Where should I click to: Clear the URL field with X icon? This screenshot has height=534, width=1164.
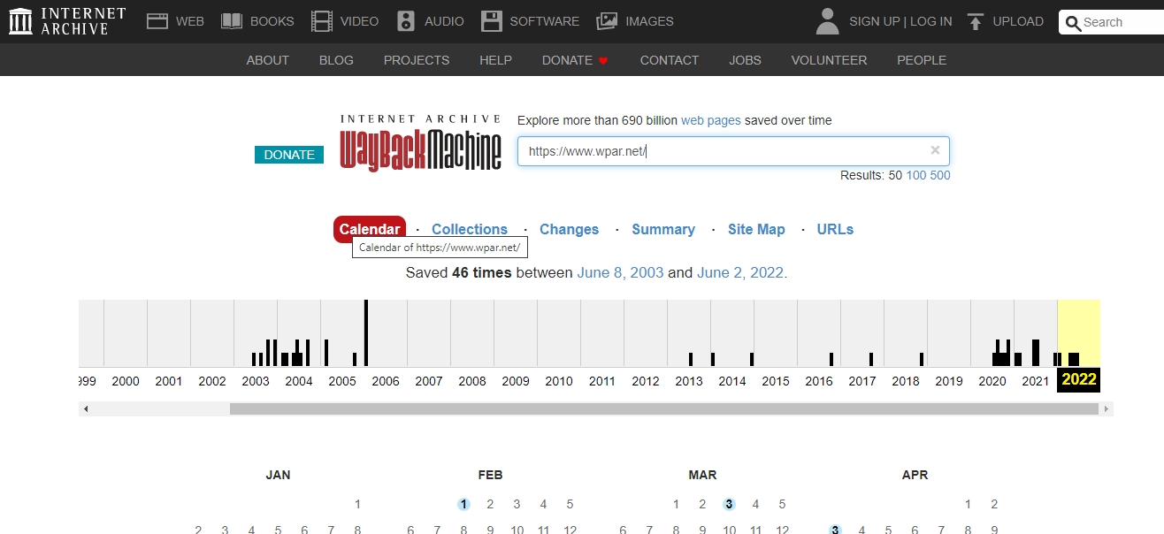tap(935, 150)
